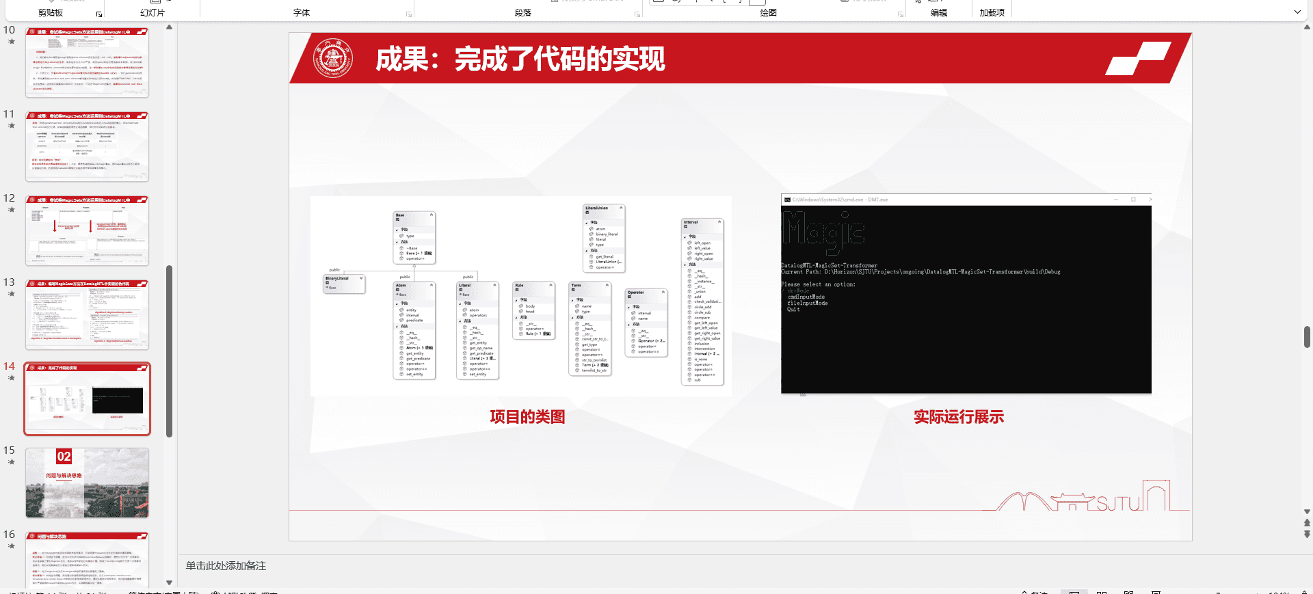The image size is (1313, 594).
Task: Select slide 16 thumbnail
Action: click(x=87, y=560)
